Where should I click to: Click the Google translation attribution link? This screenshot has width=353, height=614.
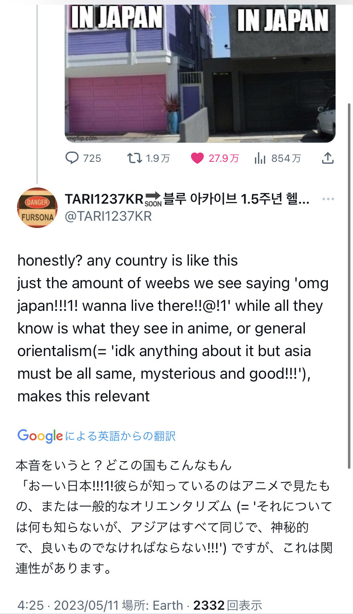coord(96,436)
